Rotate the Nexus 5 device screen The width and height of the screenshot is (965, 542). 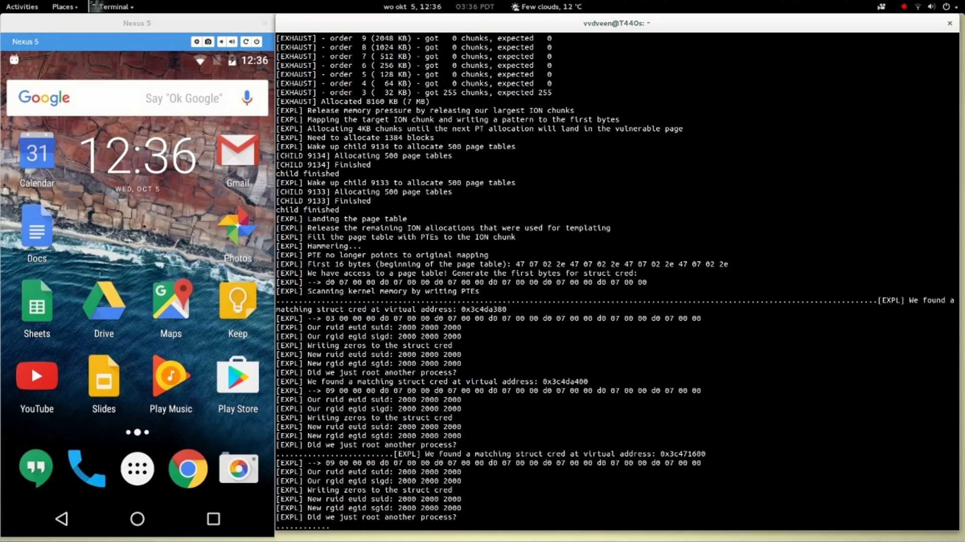coord(246,42)
